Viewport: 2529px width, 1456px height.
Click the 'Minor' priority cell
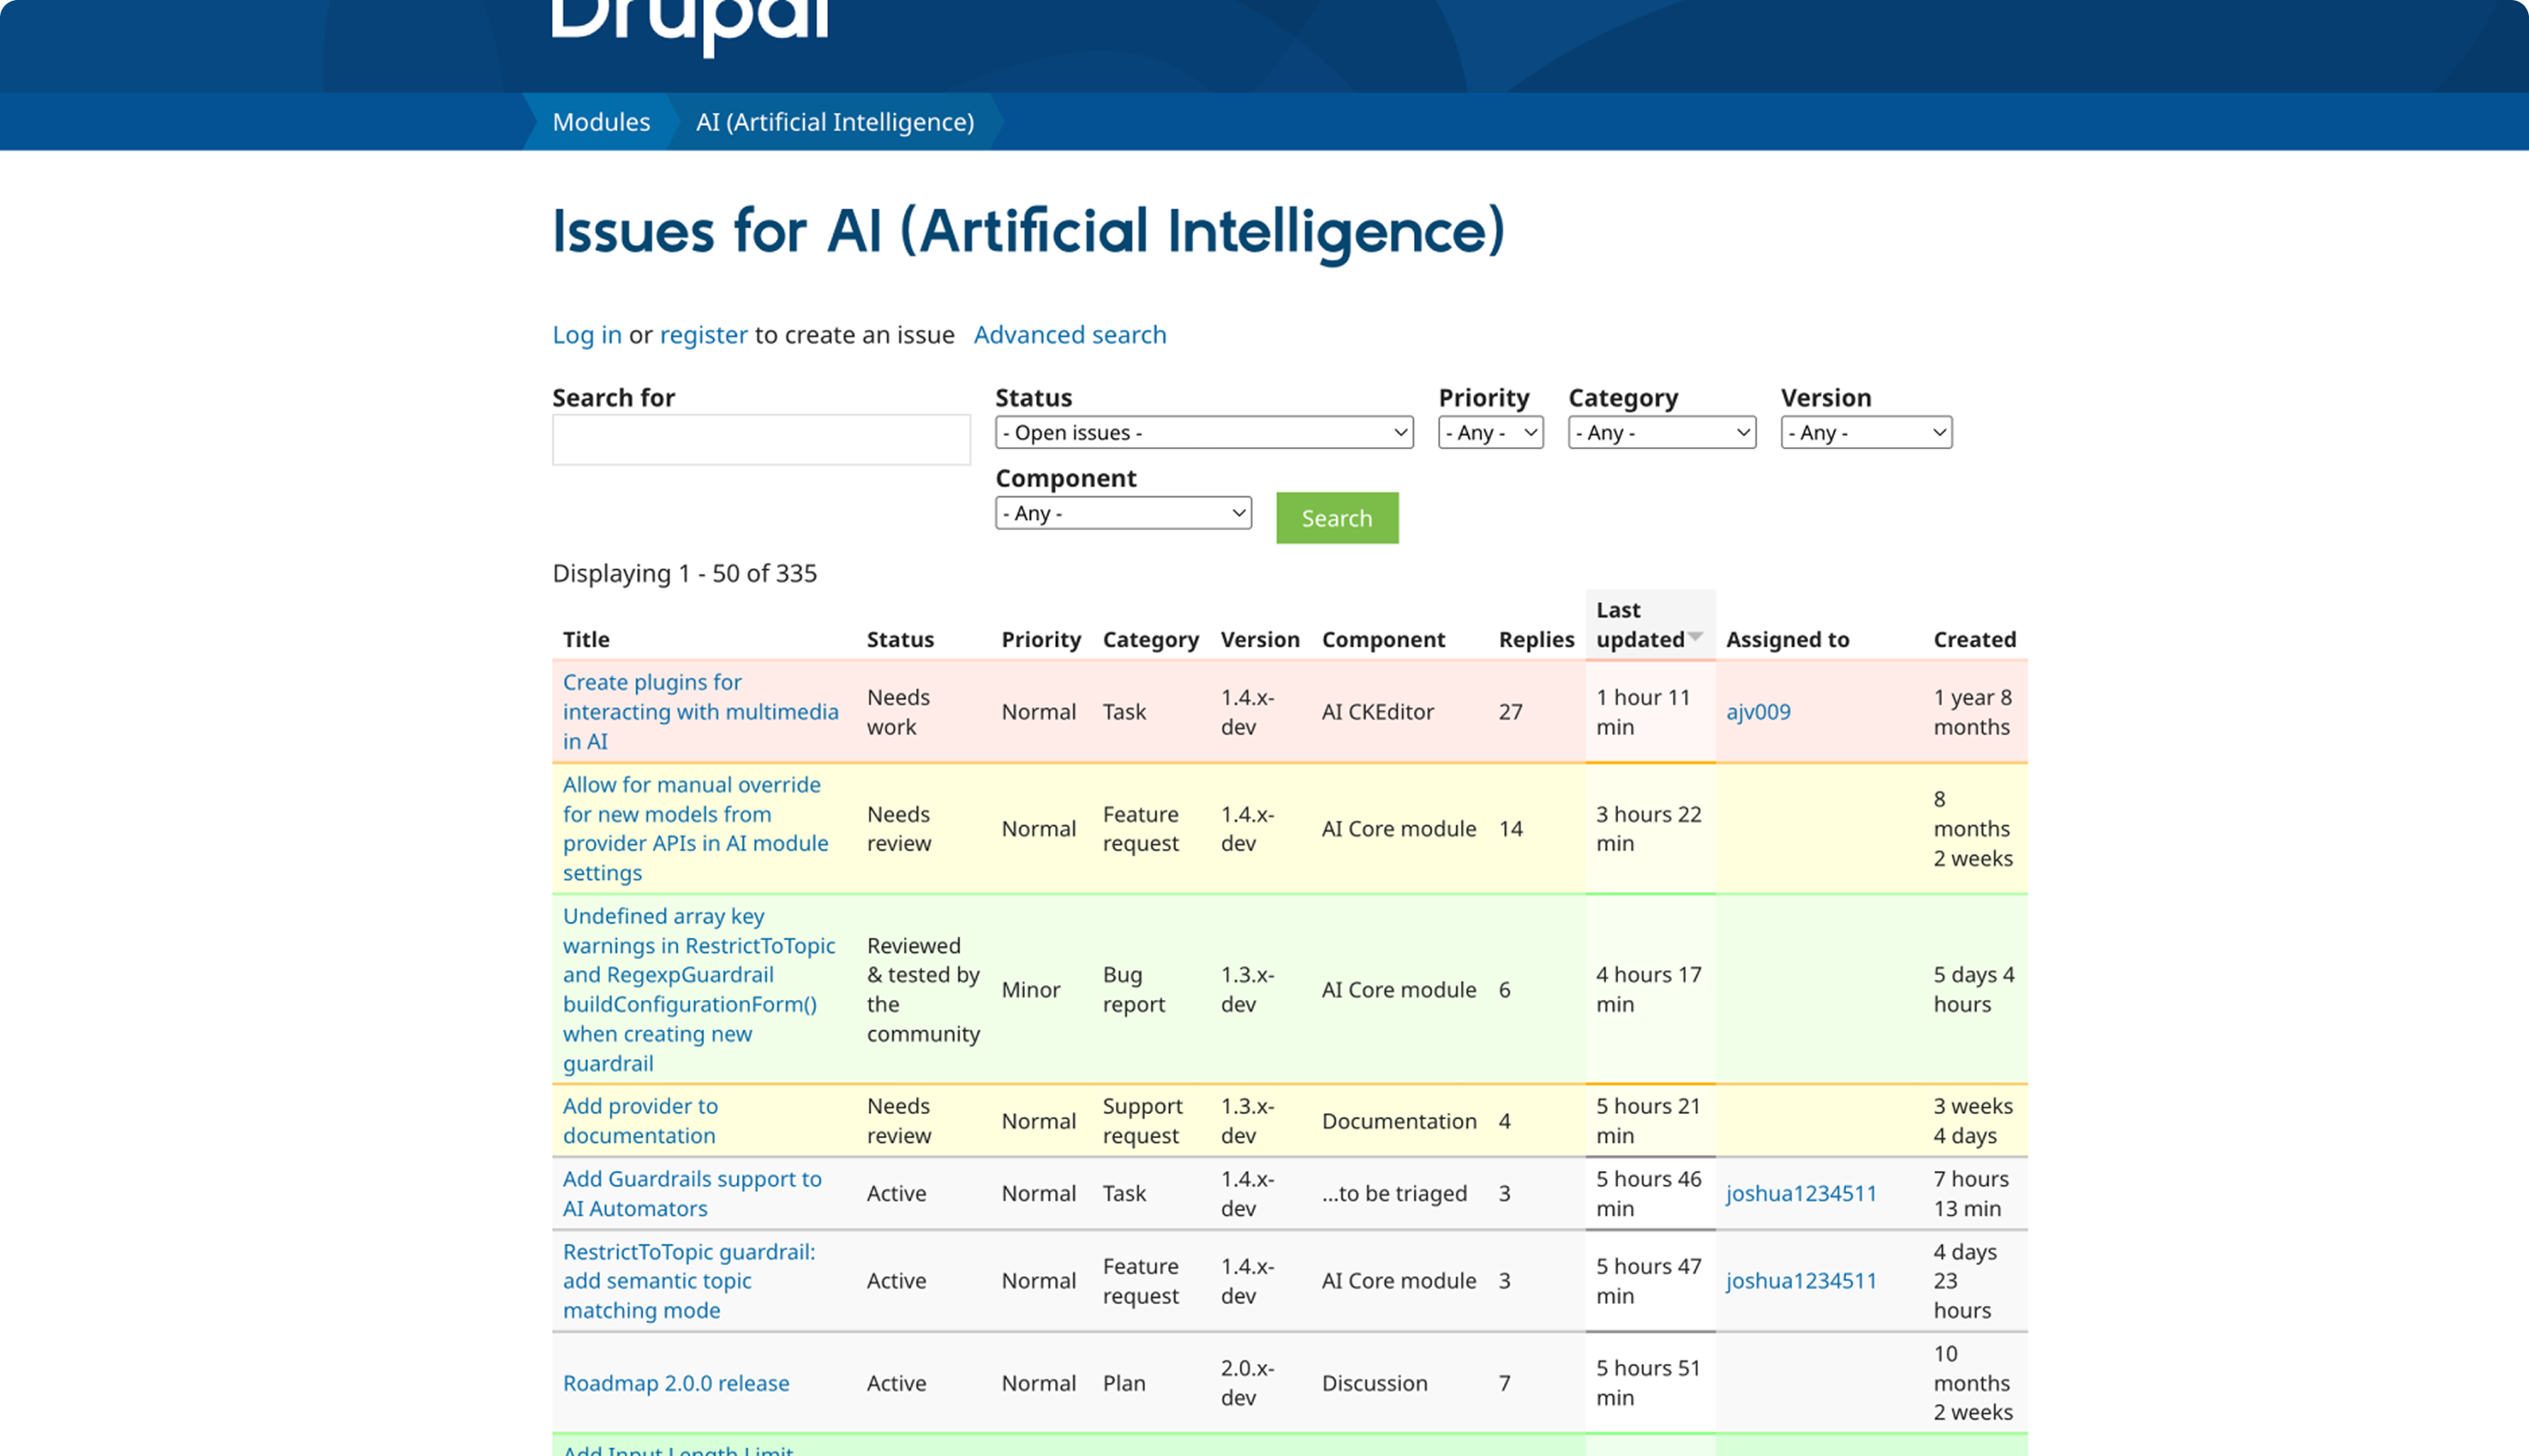(1031, 989)
